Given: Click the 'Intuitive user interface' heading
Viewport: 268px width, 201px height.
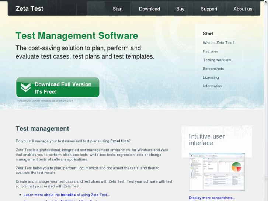Looking at the screenshot, I should (207, 139).
